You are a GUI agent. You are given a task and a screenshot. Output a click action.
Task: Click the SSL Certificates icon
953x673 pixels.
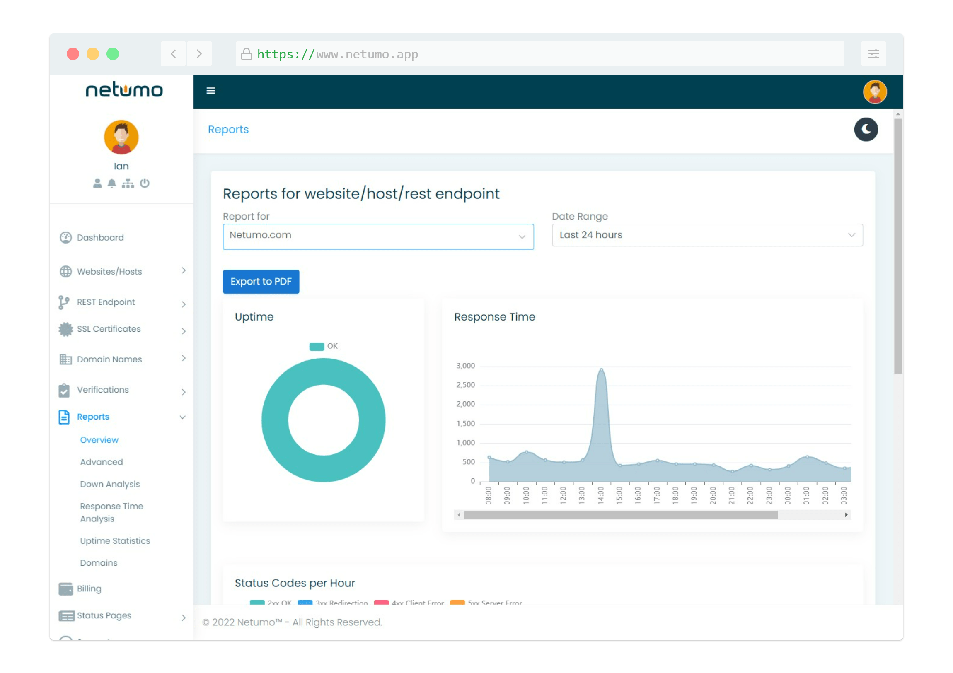coord(65,329)
